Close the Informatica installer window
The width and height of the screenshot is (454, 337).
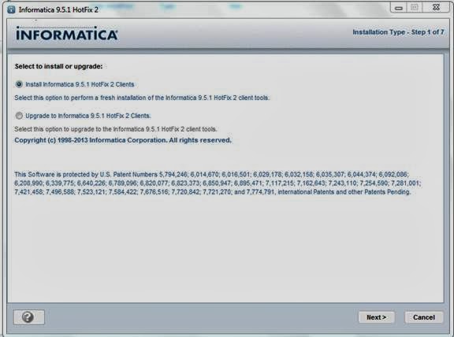tap(436, 8)
